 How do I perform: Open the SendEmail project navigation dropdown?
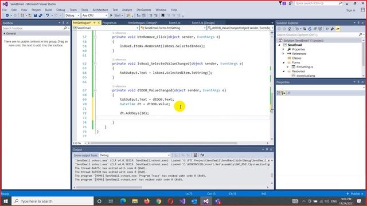coord(106,28)
